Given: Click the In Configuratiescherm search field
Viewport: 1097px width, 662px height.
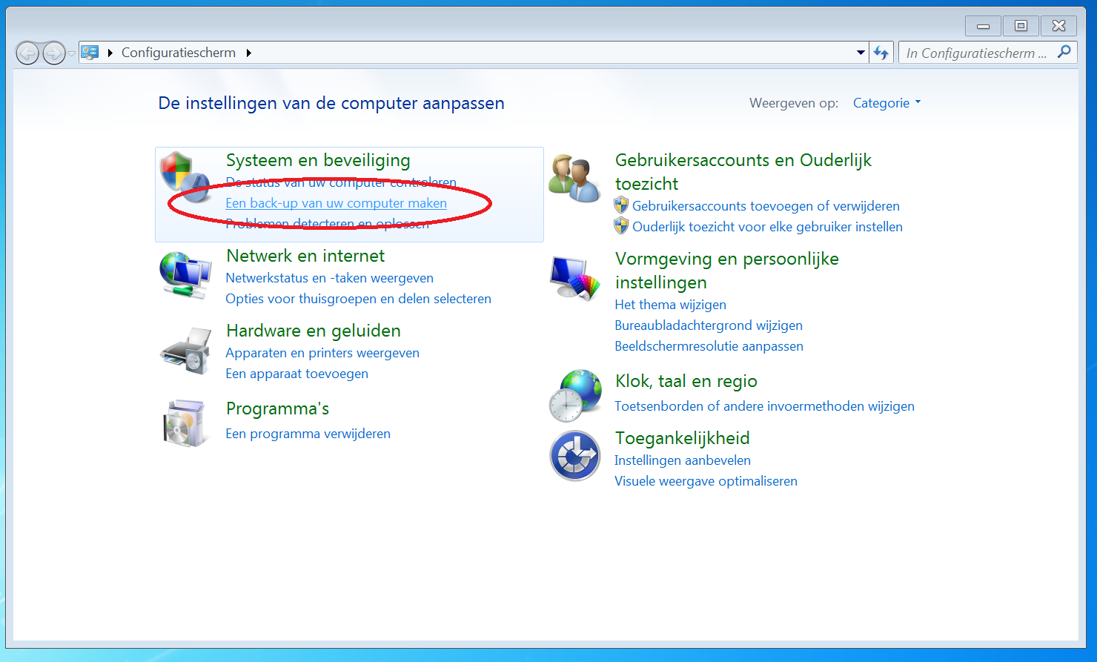Looking at the screenshot, I should click(975, 53).
